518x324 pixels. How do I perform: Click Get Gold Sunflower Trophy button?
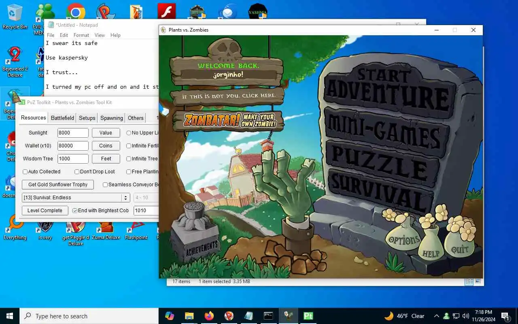click(x=58, y=185)
